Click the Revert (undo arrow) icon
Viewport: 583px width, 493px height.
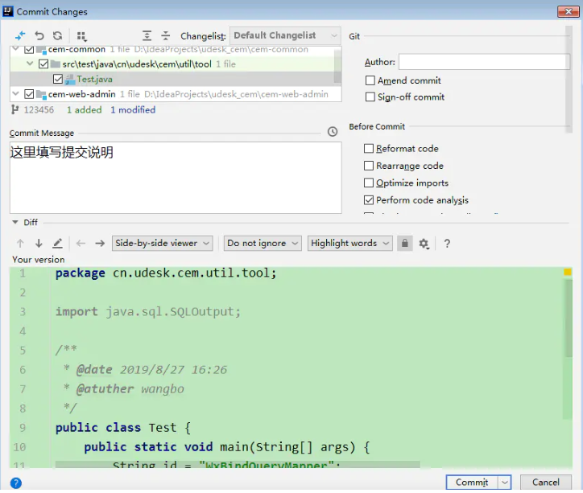click(39, 36)
